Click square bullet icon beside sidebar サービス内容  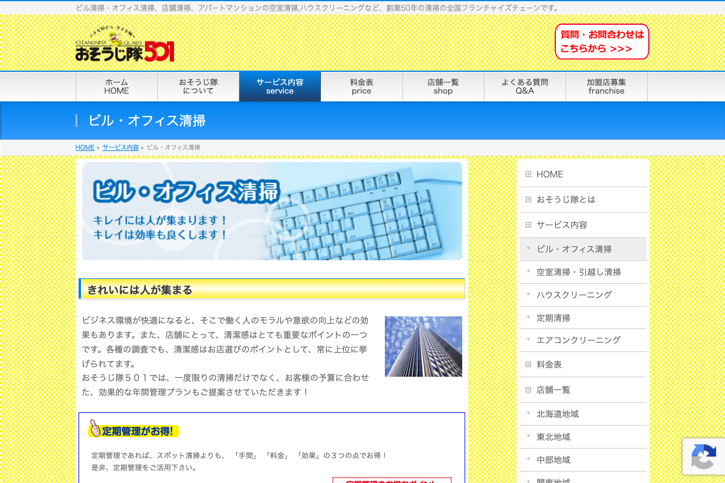(528, 225)
